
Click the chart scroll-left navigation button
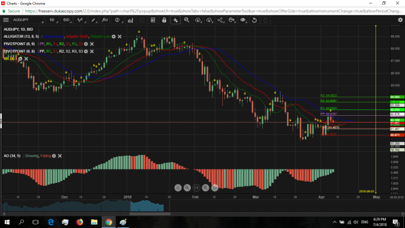coord(178,187)
